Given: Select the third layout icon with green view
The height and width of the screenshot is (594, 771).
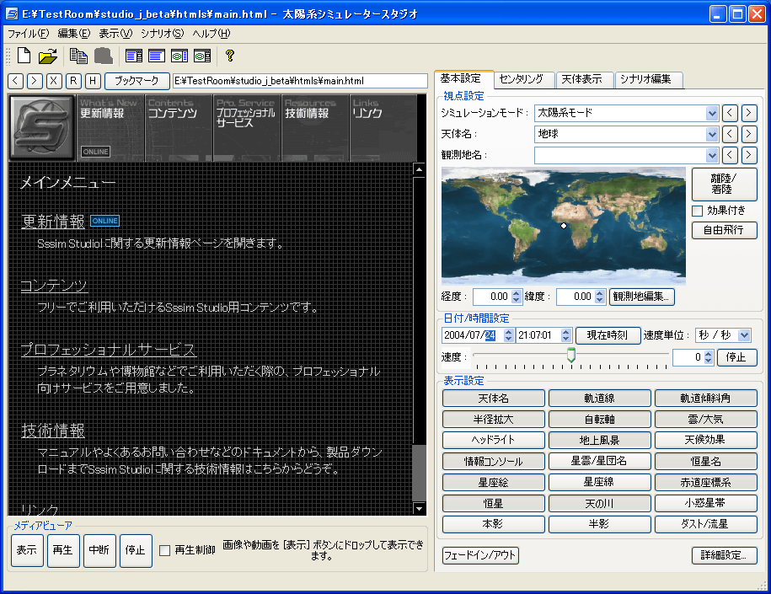Looking at the screenshot, I should (x=179, y=56).
